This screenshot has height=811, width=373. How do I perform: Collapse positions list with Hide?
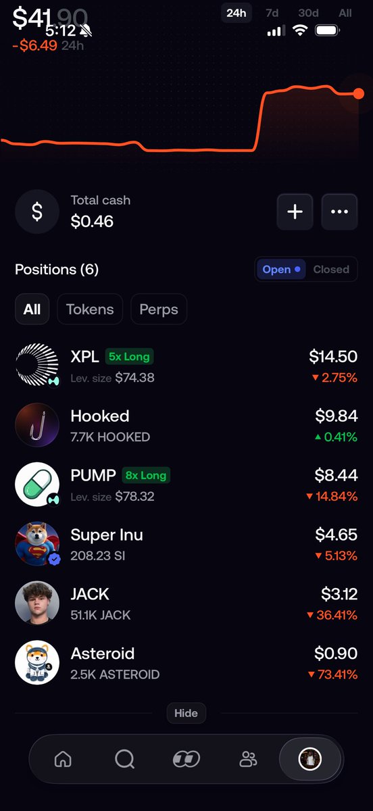(x=186, y=713)
